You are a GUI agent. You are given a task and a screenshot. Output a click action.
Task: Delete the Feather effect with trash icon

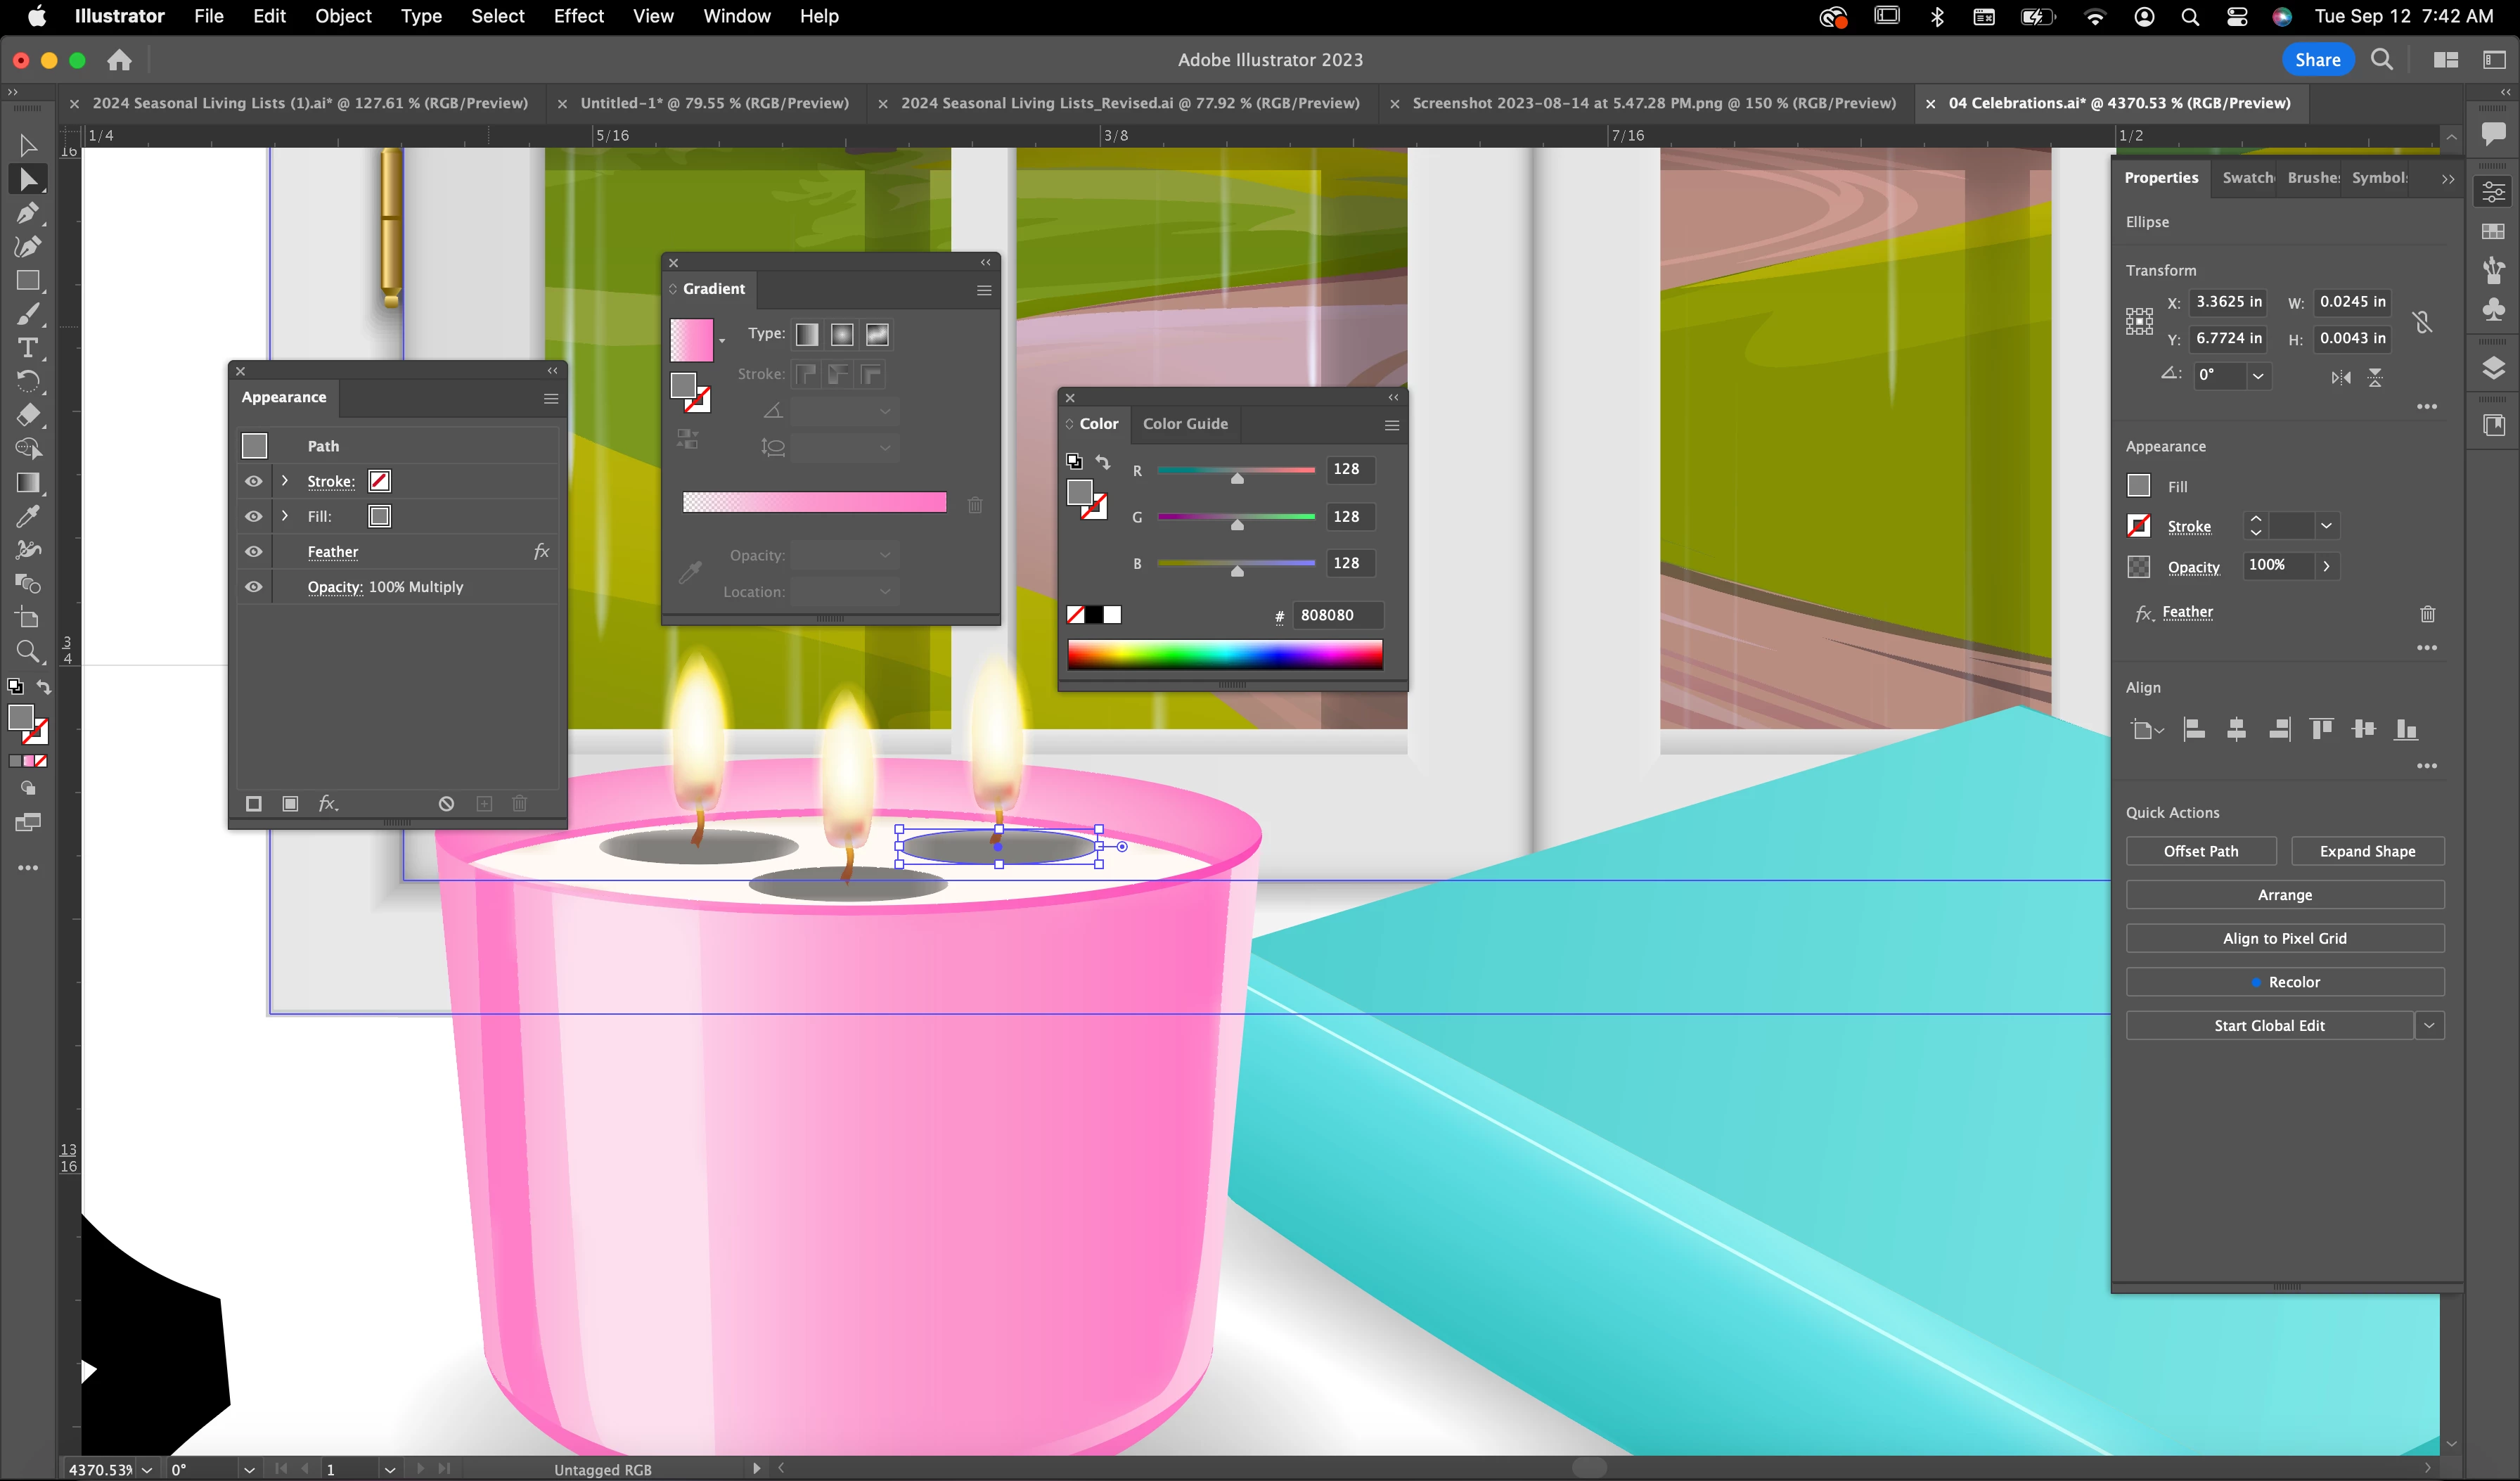click(2427, 613)
